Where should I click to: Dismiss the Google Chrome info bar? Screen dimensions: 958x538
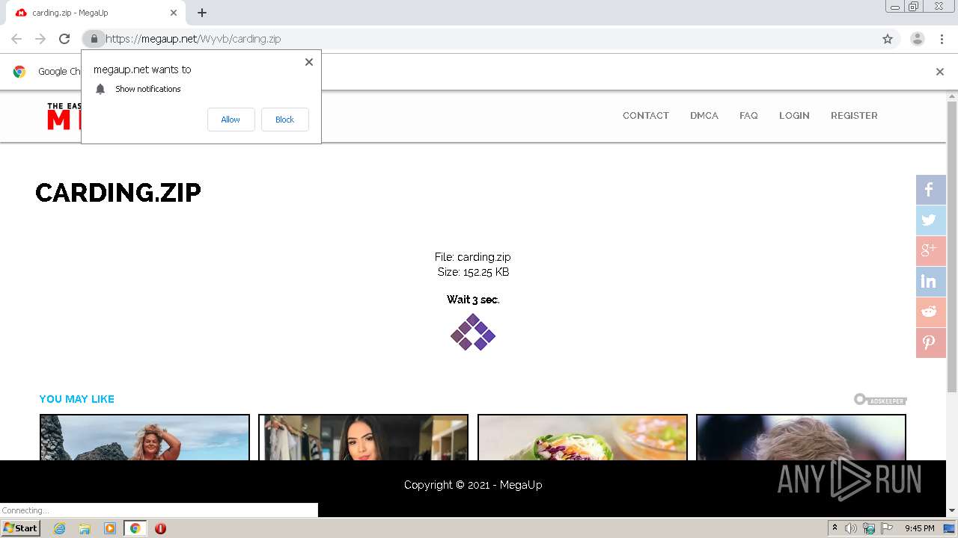pos(940,72)
